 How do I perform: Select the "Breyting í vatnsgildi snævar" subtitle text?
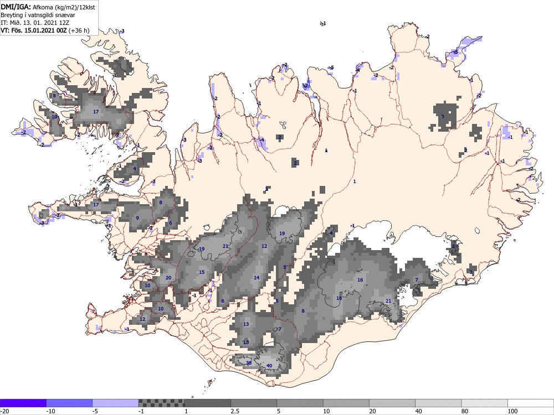[38, 15]
